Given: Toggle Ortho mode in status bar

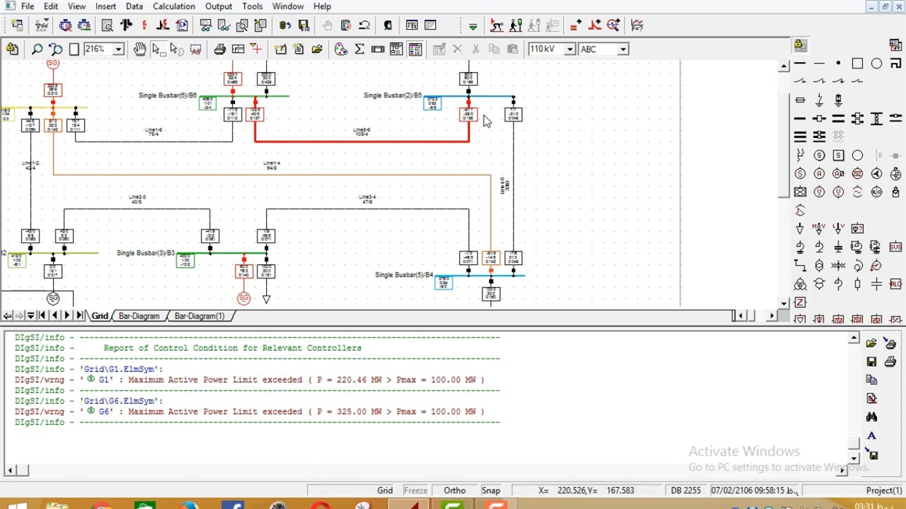Looking at the screenshot, I should coord(454,491).
